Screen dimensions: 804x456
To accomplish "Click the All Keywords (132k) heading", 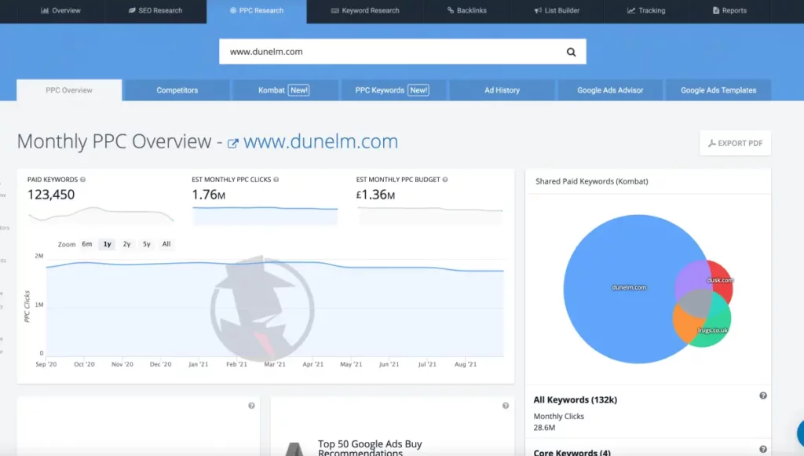I will [x=576, y=400].
